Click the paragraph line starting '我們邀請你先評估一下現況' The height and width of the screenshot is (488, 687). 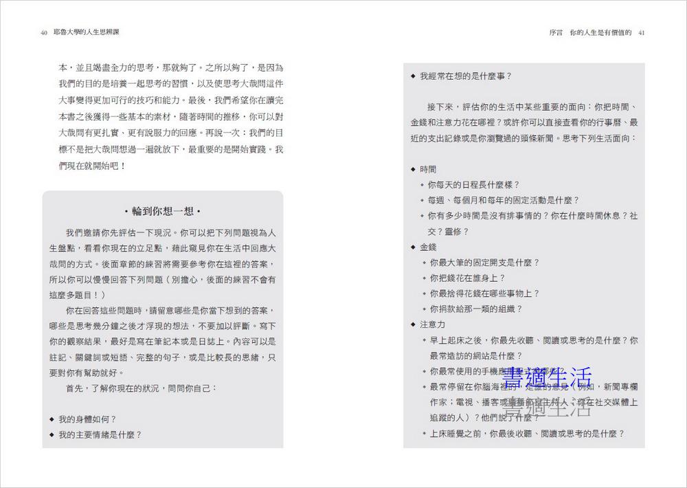pos(171,233)
